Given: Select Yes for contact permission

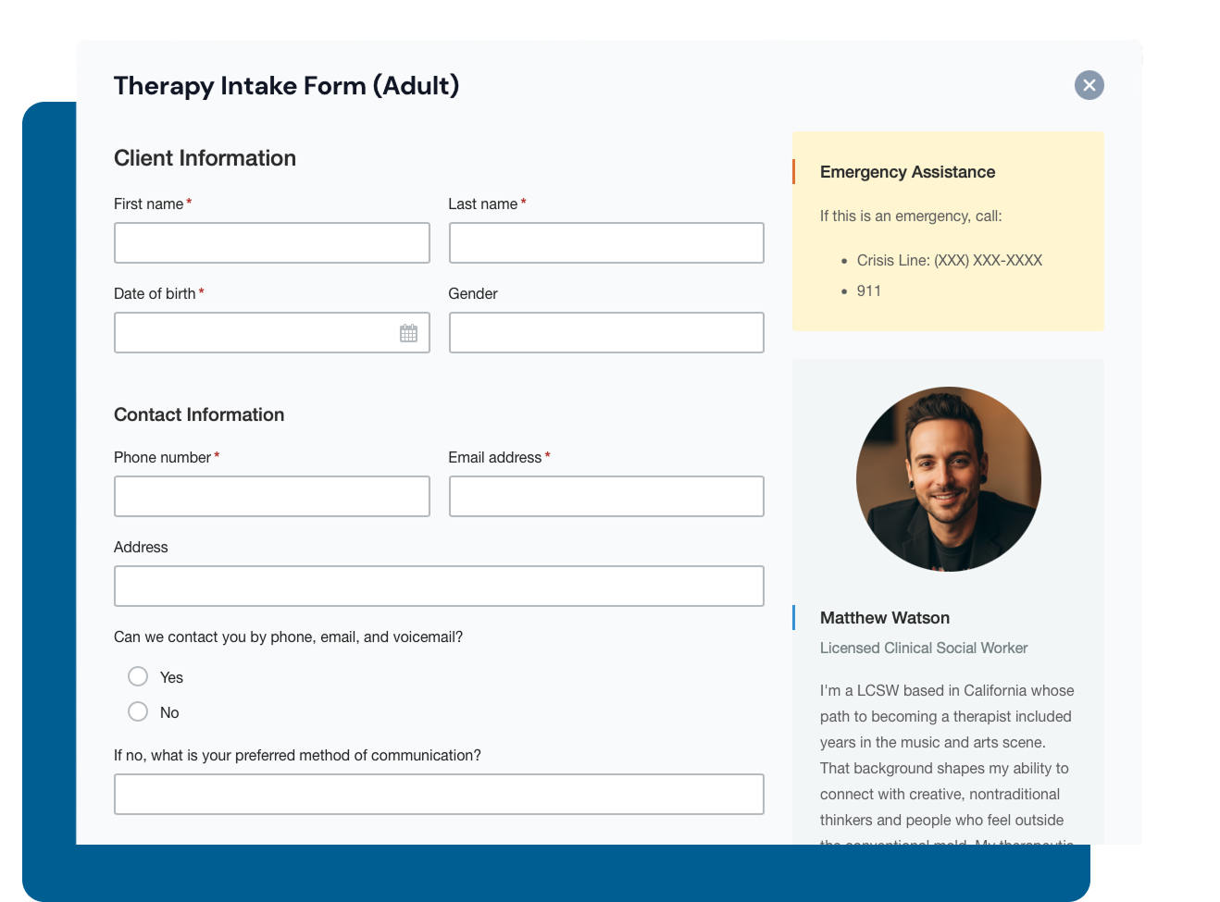Looking at the screenshot, I should pyautogui.click(x=138, y=676).
